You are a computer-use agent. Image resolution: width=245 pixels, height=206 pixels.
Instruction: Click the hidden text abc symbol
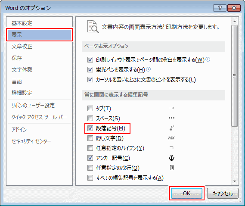click(x=172, y=138)
